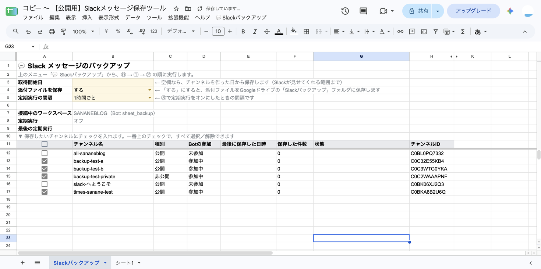Check the slack-へようこそ channel checkbox
The image size is (541, 269).
tap(45, 184)
